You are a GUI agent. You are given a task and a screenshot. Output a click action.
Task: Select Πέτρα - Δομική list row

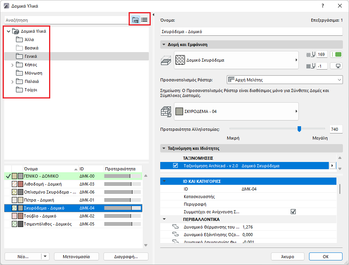(x=73, y=200)
